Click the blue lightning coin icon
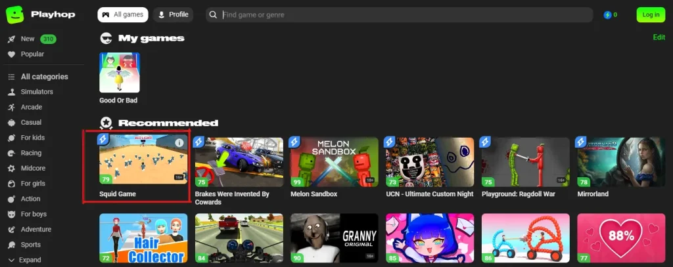 click(607, 15)
